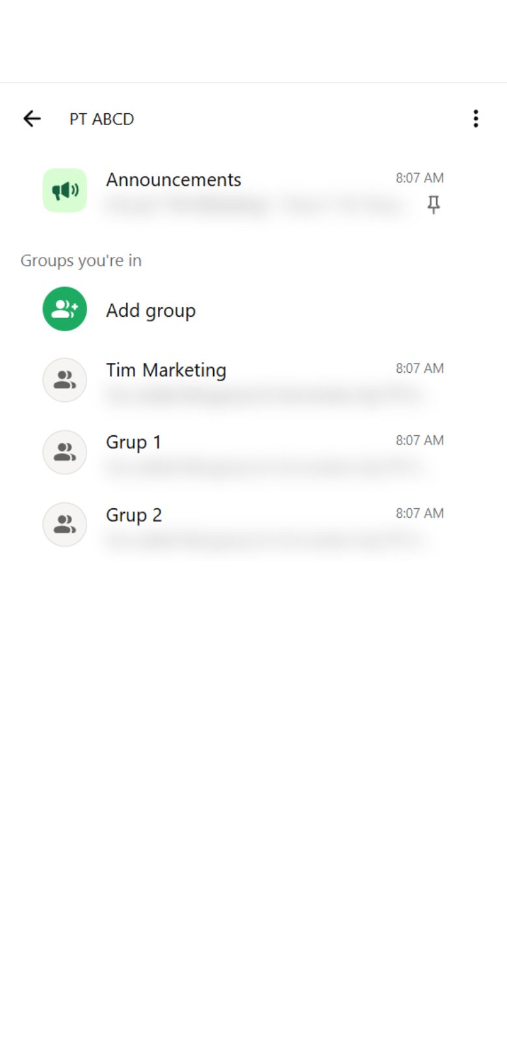The height and width of the screenshot is (1041, 507).
Task: Click the Tim Marketing group avatar
Action: click(64, 380)
